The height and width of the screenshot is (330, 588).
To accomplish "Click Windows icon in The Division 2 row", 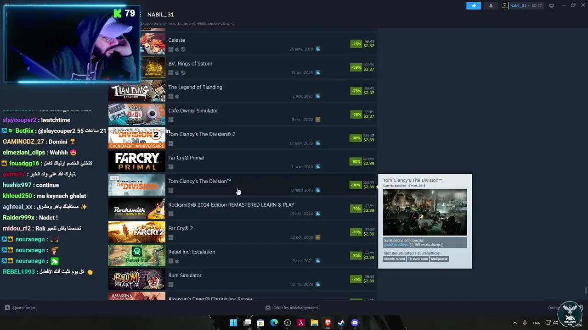I will click(171, 143).
